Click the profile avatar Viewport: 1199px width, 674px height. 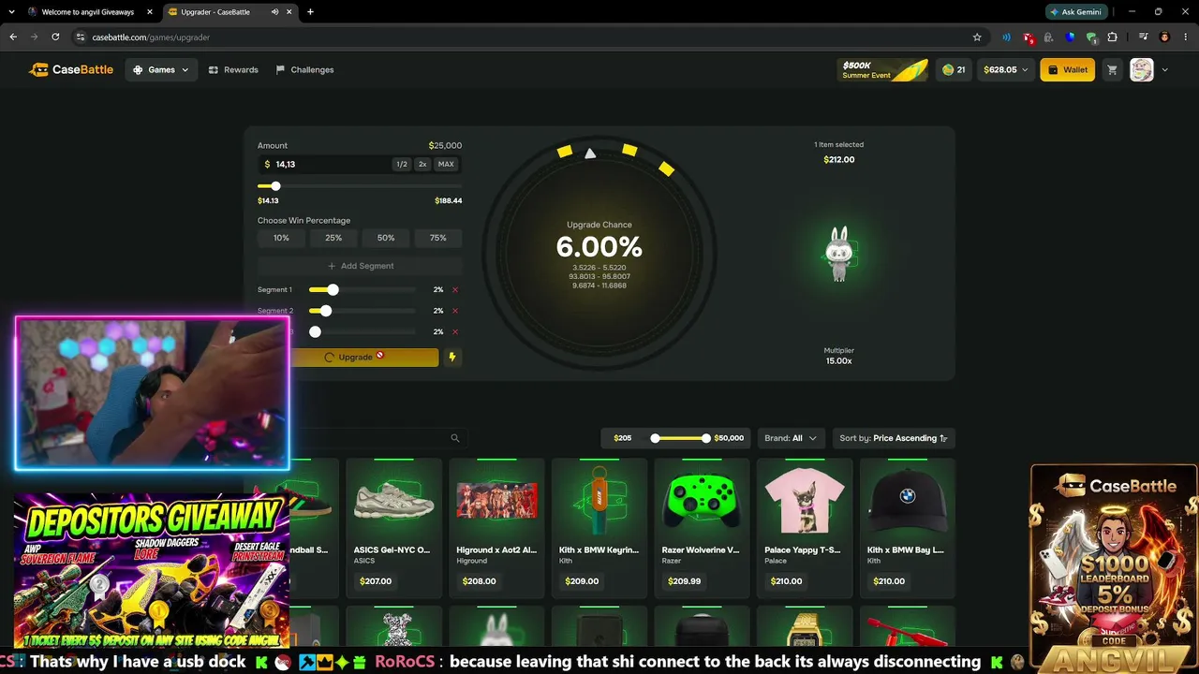(1141, 70)
